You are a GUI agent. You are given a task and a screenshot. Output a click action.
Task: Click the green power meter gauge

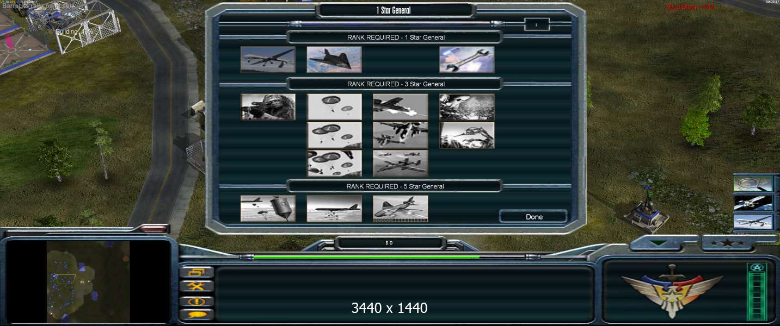[757, 291]
